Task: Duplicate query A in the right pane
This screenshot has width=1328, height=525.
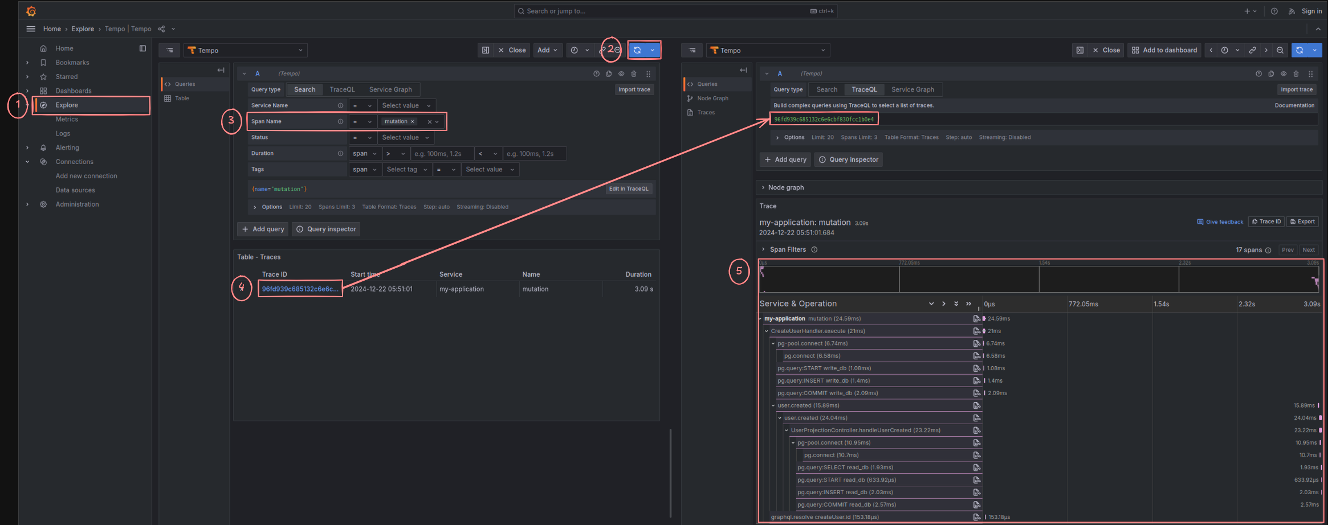Action: coord(1271,73)
